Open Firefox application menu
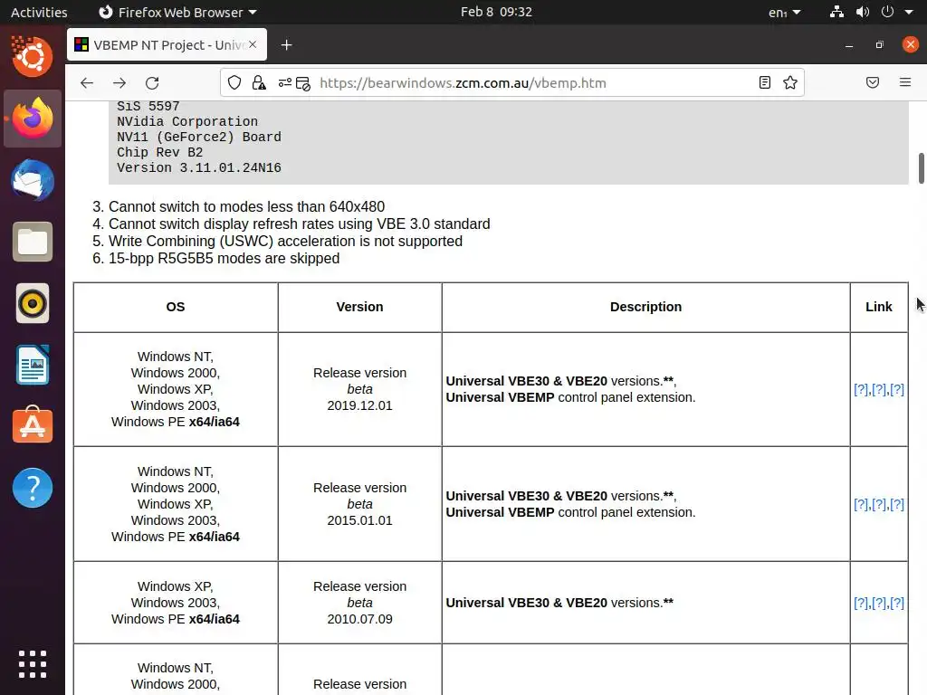This screenshot has height=695, width=927. pos(905,82)
